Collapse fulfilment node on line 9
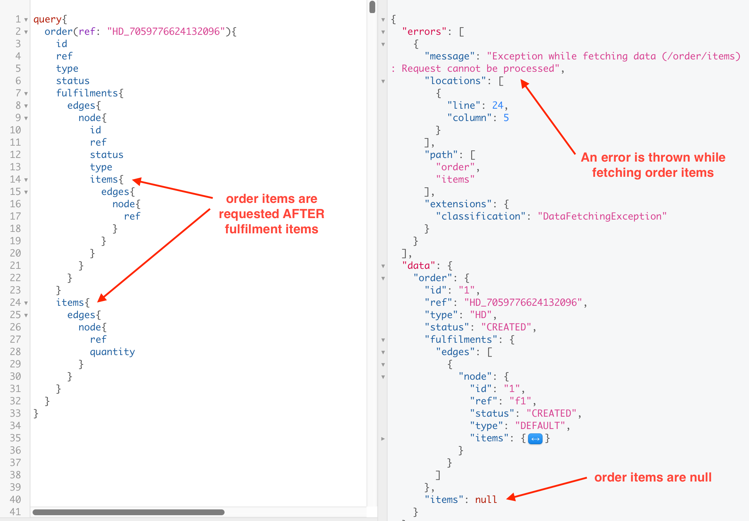The image size is (749, 521). (26, 118)
